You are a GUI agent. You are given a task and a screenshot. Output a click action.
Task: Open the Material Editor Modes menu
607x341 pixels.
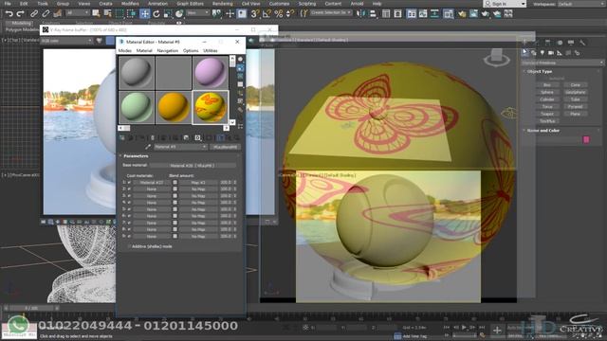(124, 50)
